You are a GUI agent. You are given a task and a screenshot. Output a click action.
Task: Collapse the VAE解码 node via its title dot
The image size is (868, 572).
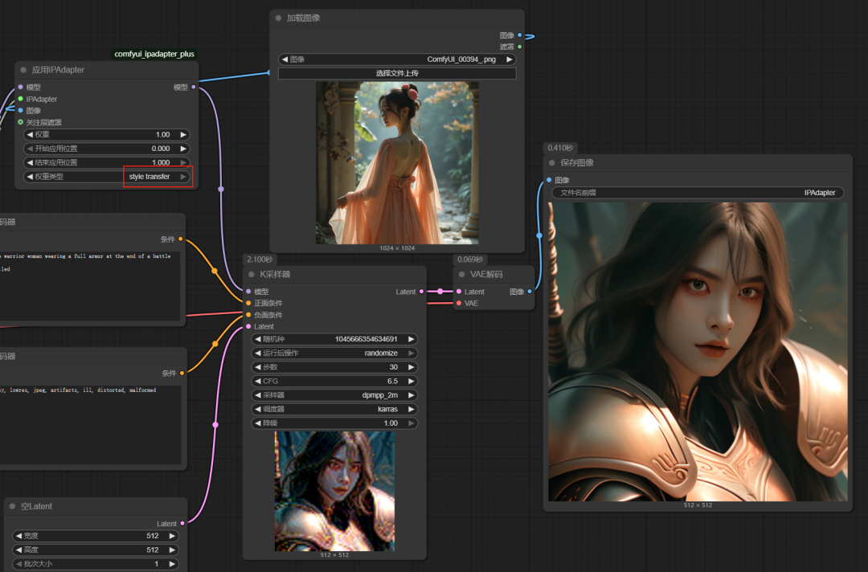(461, 275)
